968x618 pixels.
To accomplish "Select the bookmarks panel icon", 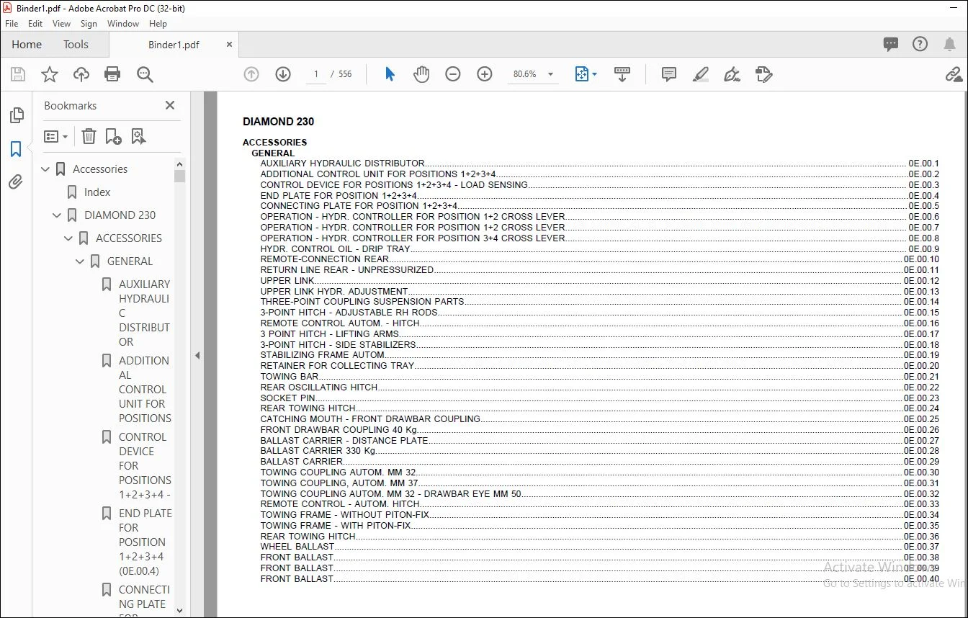I will click(x=16, y=149).
